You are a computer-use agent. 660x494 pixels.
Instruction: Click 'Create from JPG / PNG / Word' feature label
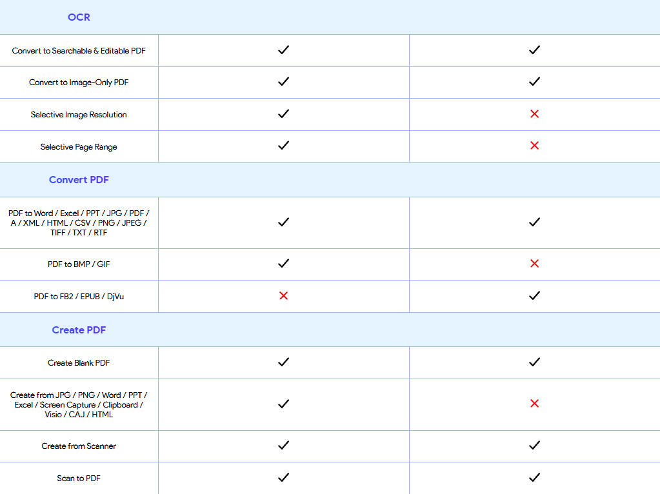pyautogui.click(x=79, y=405)
